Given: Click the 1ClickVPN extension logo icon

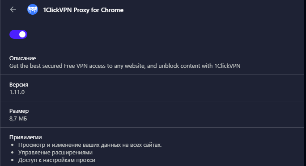Looking at the screenshot, I should (33, 9).
